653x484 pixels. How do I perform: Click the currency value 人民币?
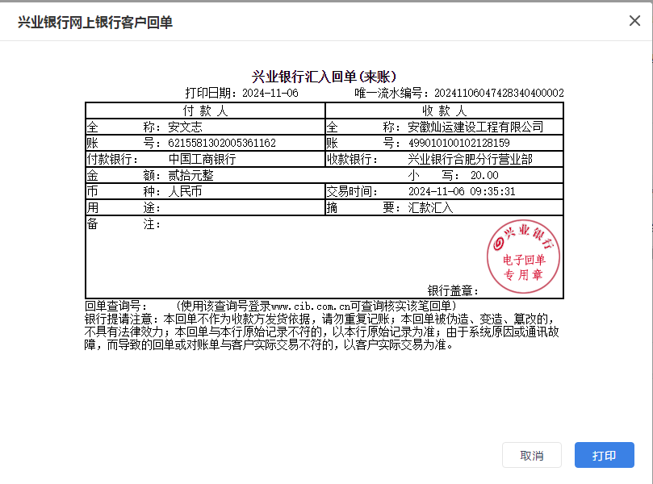pos(185,191)
